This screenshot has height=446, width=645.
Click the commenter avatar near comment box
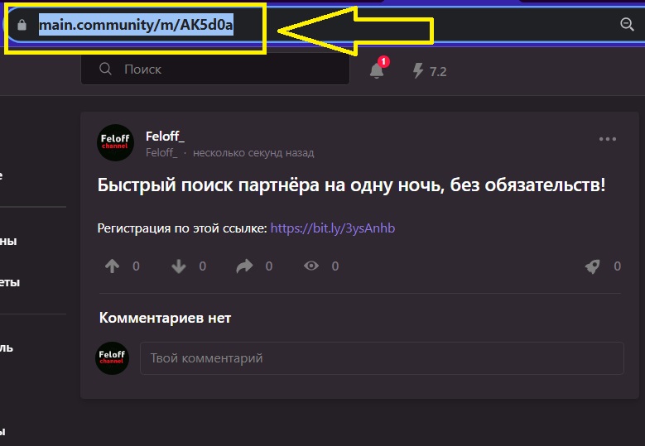[x=113, y=358]
